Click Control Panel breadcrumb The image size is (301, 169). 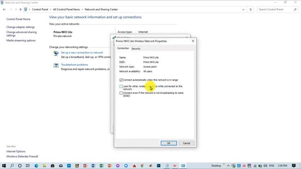pyautogui.click(x=40, y=9)
